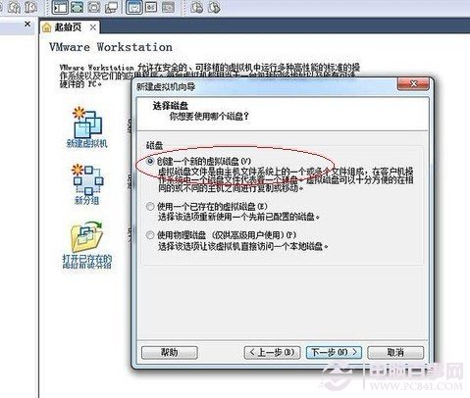Image resolution: width=470 pixels, height=398 pixels.
Task: Switch to the 起始页 tab
Action: click(x=67, y=27)
